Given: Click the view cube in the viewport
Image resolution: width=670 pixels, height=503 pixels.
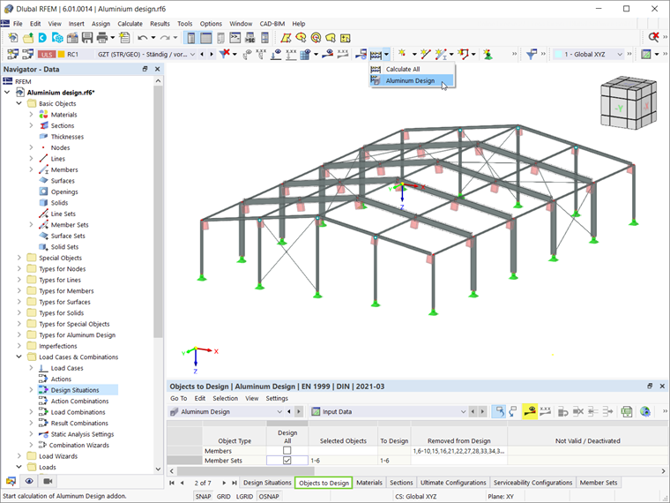Looking at the screenshot, I should 628,102.
